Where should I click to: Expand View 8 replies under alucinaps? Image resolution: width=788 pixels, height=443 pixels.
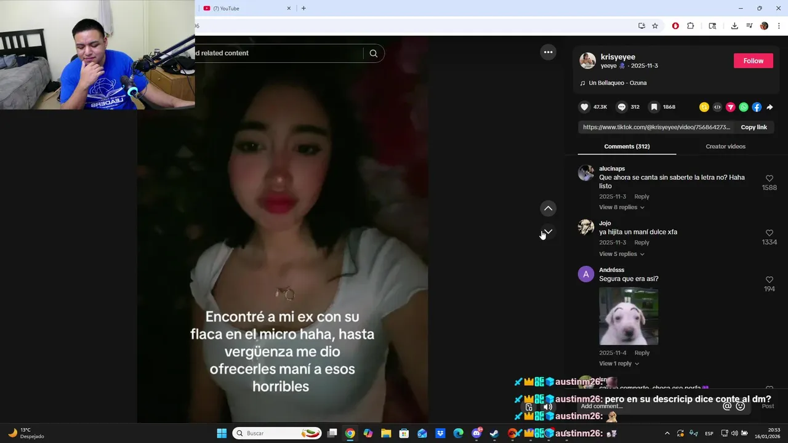622,207
